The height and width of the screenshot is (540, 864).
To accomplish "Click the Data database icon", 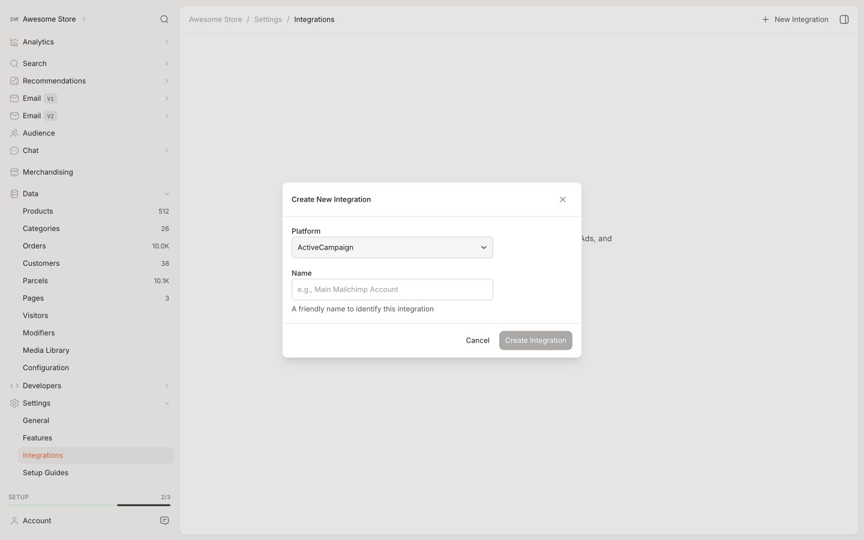I will tap(14, 194).
